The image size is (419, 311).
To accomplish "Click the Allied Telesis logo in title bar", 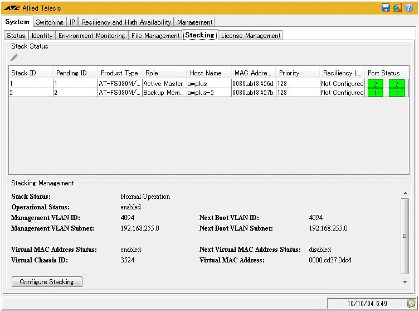I will click(x=12, y=8).
